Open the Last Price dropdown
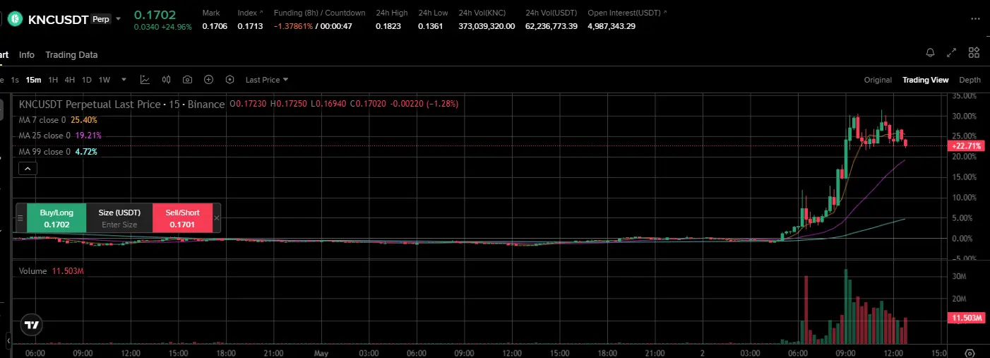This screenshot has width=990, height=358. point(267,80)
